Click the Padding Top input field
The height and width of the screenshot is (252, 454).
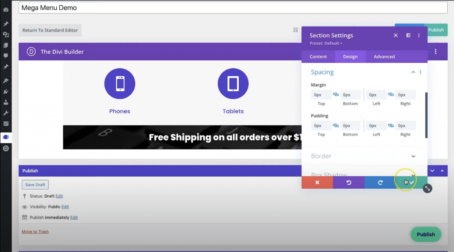(x=321, y=126)
